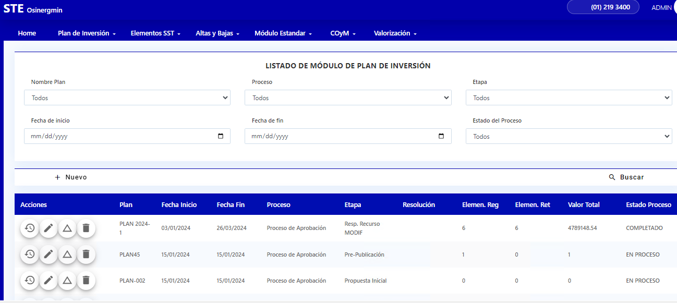Open the Plan de Inversión menu
The image size is (677, 303).
click(87, 33)
